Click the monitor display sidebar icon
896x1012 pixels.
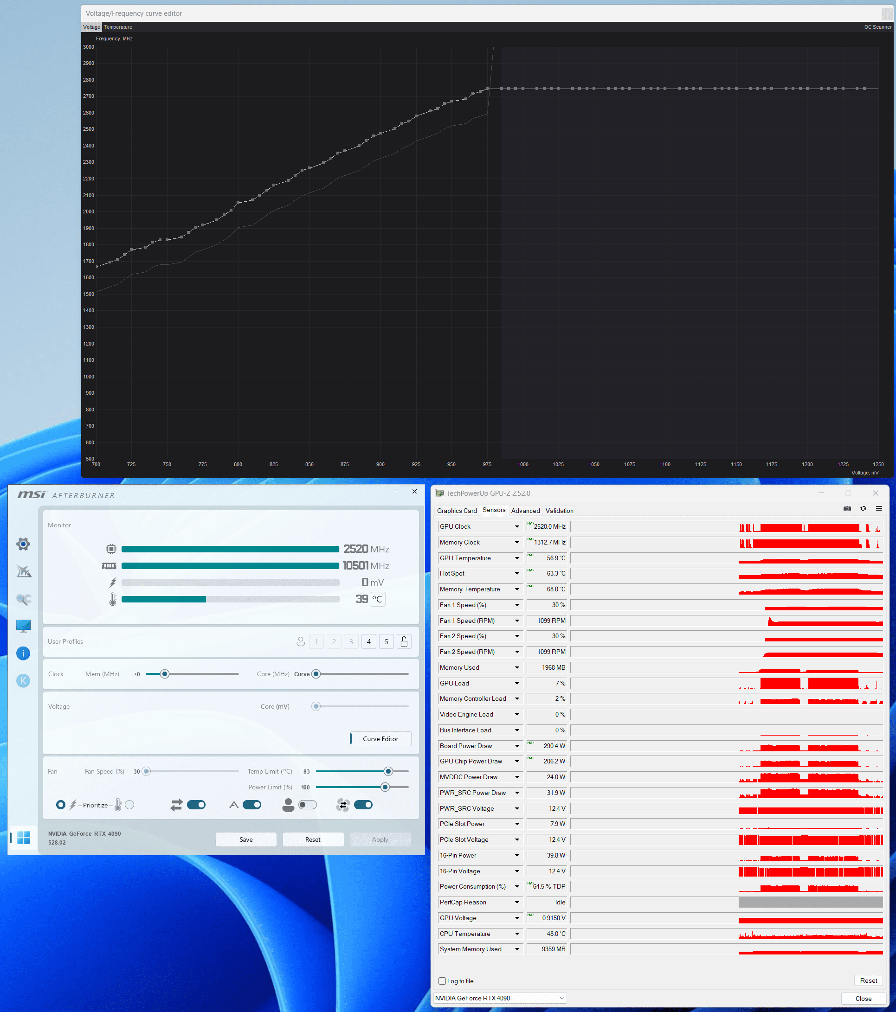click(x=23, y=626)
